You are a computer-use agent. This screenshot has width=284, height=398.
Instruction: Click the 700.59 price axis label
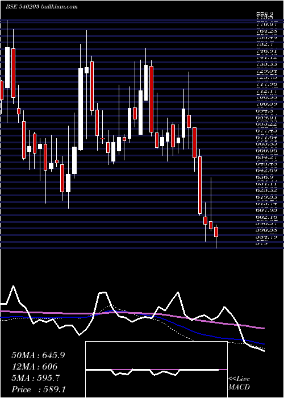266,104
